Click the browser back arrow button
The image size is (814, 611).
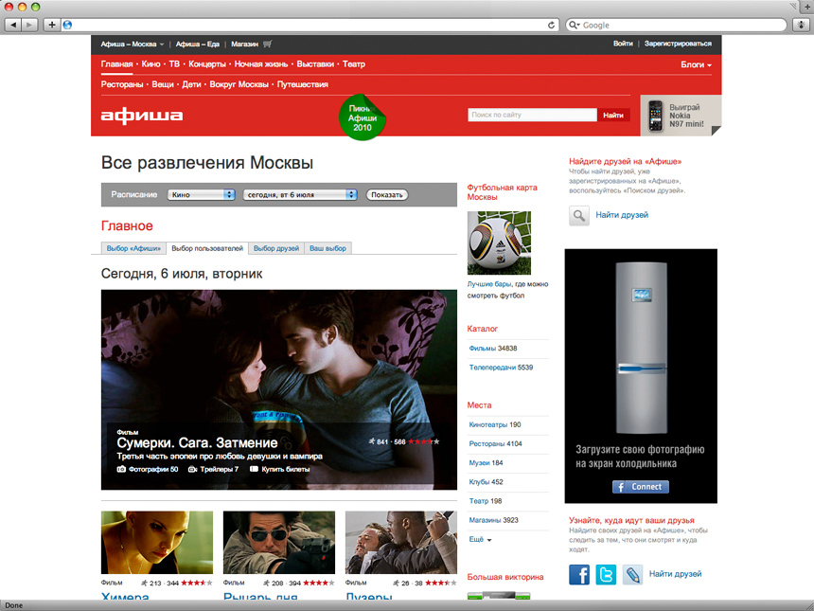(13, 25)
